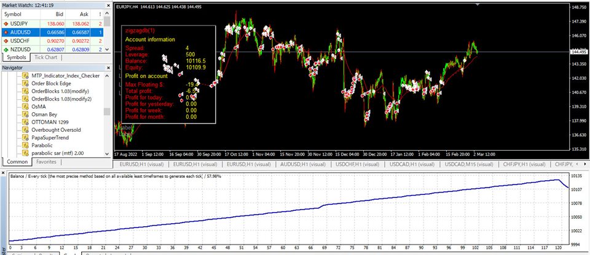Open the USDCAD,M15 (visual) chart tab

[x=466, y=164]
